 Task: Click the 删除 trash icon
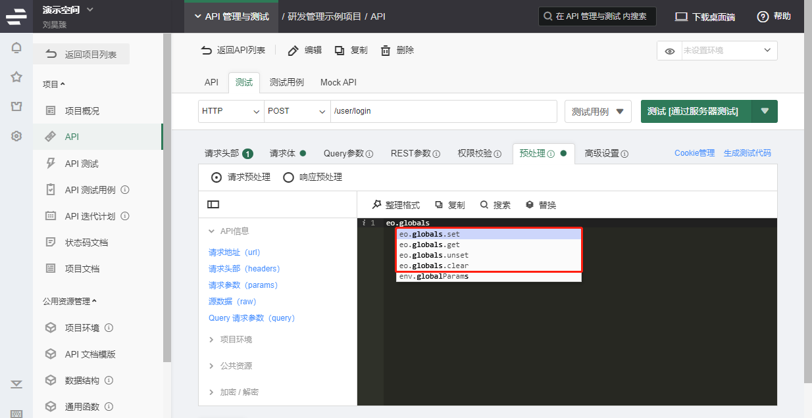coord(386,51)
